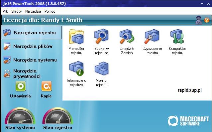212x132 pixels.
Task: Switch to Narzędzia prywatności category
Action: tap(22, 73)
